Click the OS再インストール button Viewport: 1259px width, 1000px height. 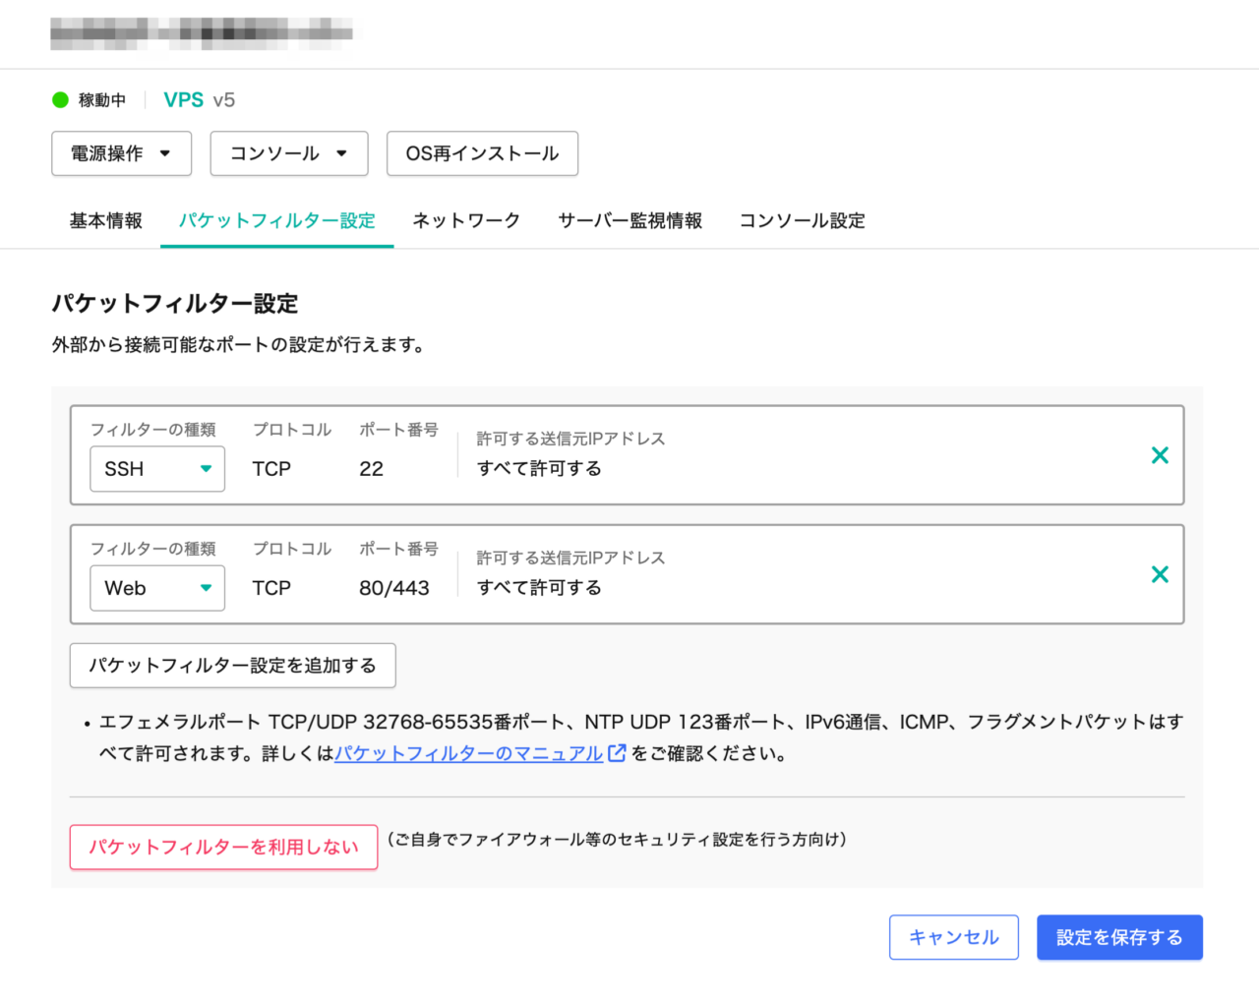tap(482, 153)
